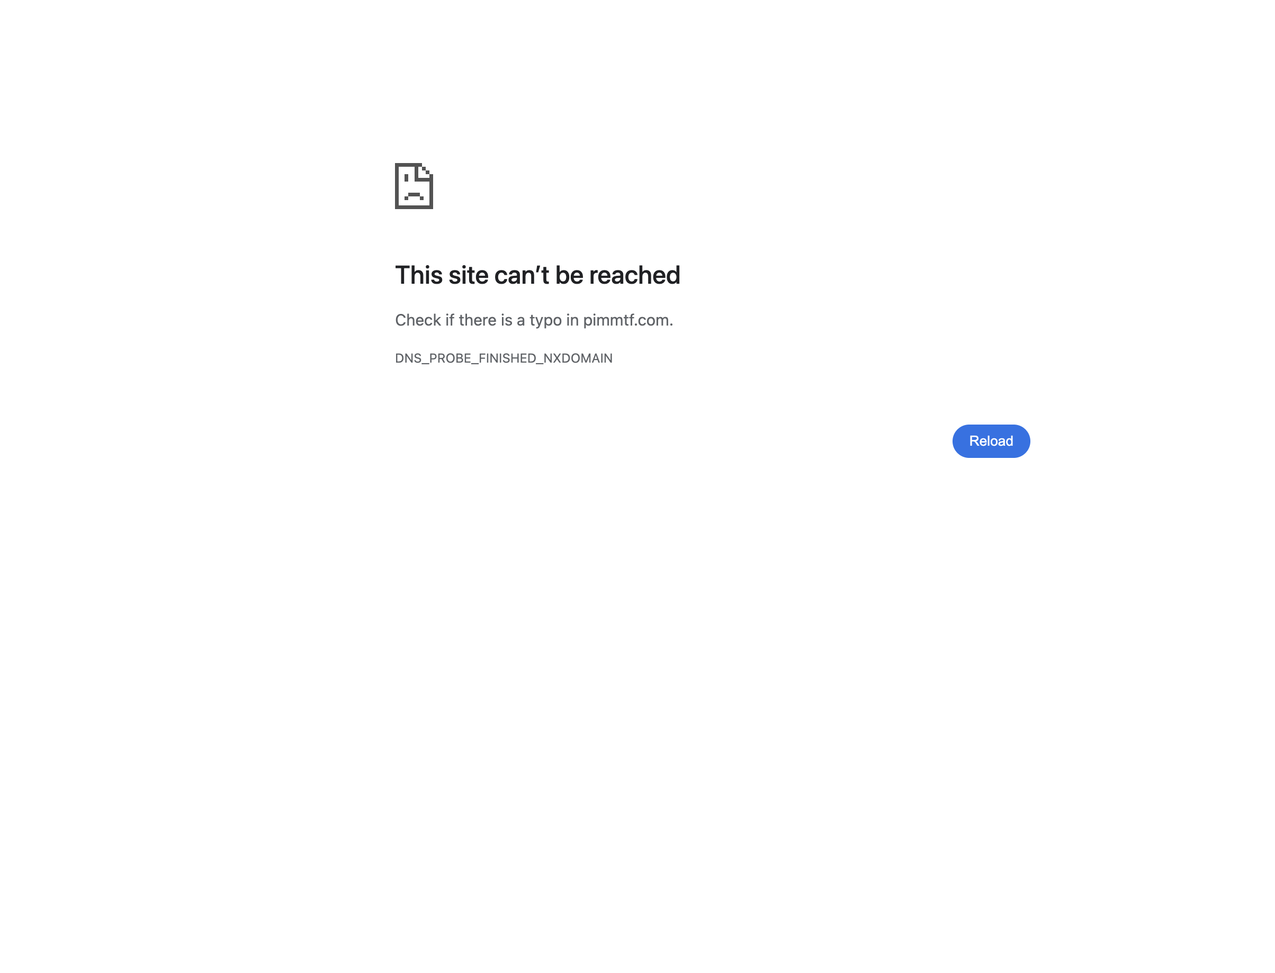This screenshot has height=973, width=1275.
Task: Click the word "Check" in the message
Action: click(418, 320)
